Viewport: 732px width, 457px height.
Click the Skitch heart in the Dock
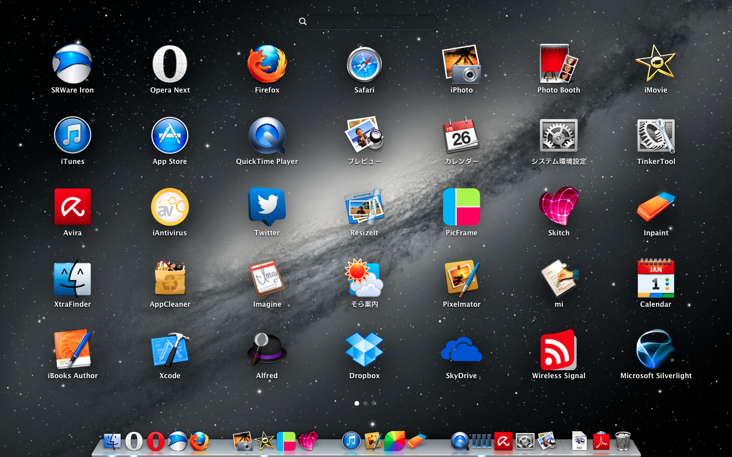308,441
